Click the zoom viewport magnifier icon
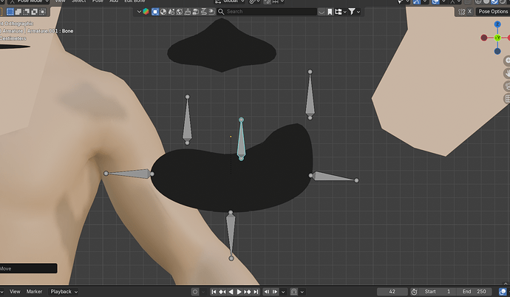This screenshot has height=297, width=510. tap(507, 61)
